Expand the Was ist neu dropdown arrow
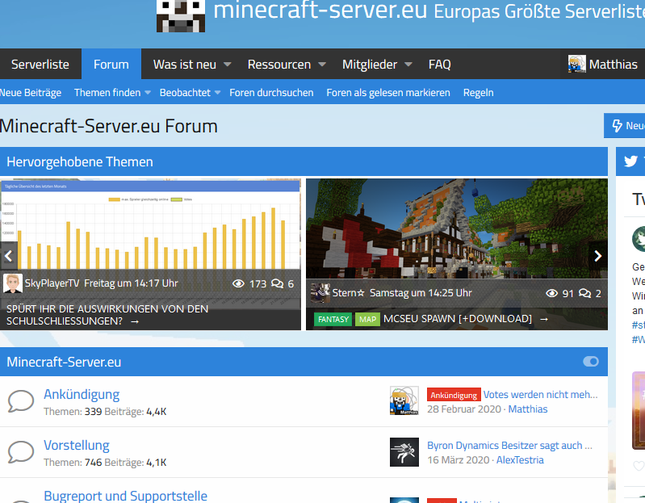 [227, 64]
